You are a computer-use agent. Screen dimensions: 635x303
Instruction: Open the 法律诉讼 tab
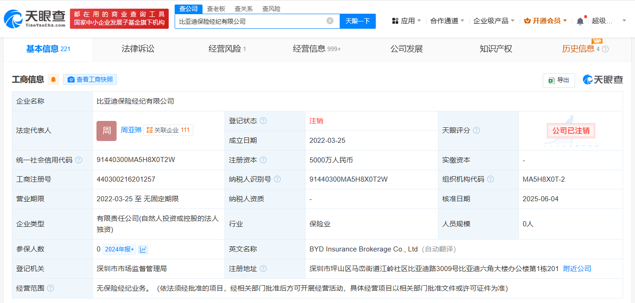pos(138,49)
